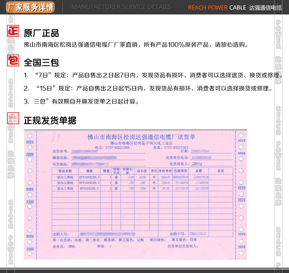The image size is (289, 273).
Task: Click the 商品名称 column header
Action: pyautogui.click(x=65, y=171)
